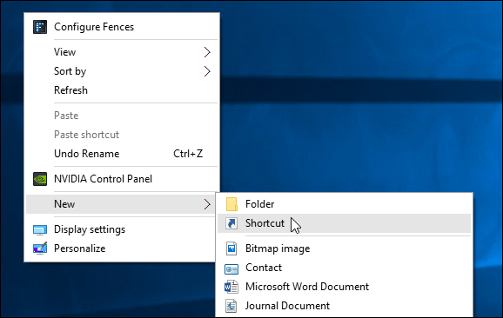Click the yellow Folder icon
503x318 pixels.
(x=231, y=204)
